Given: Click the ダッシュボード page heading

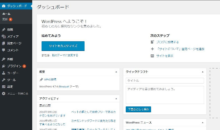Looking at the screenshot, I should pos(53,7).
